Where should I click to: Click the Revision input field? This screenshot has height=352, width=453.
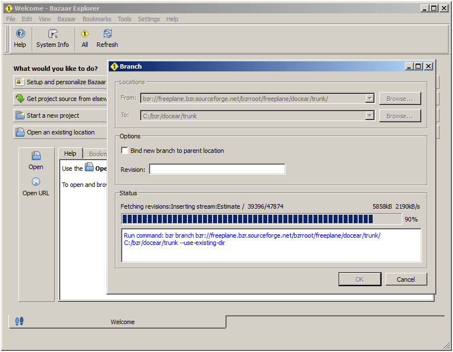(x=217, y=170)
